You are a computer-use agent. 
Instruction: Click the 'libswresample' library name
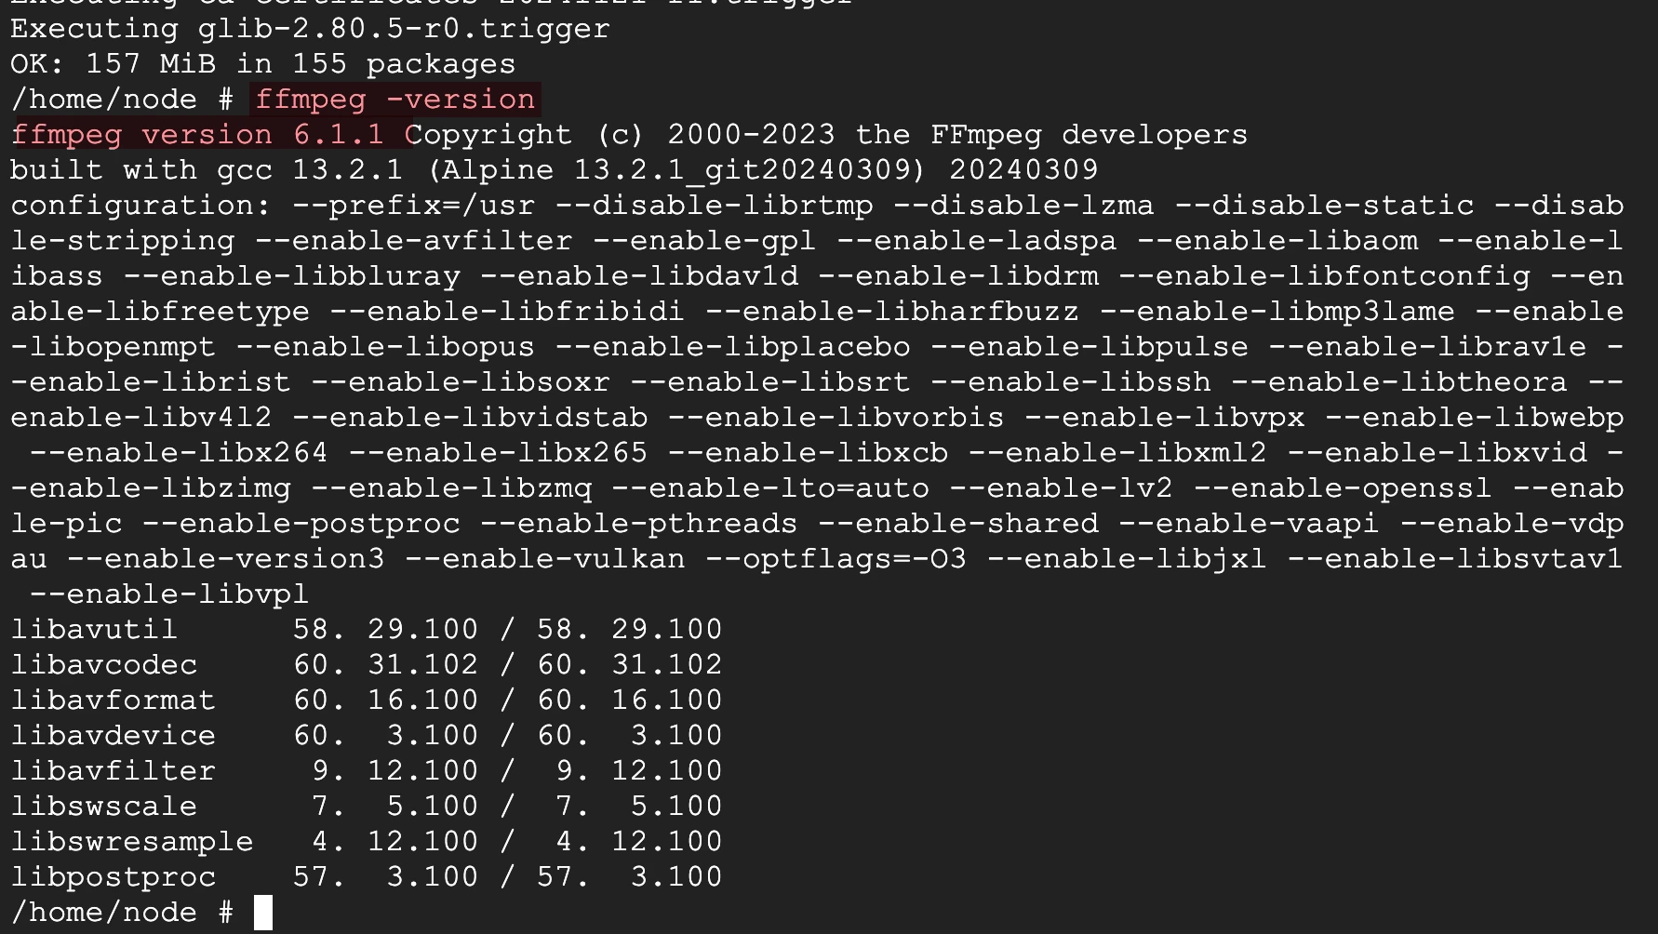[132, 841]
